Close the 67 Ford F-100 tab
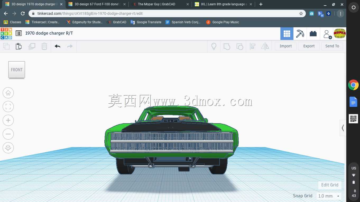360x202 pixels. (124, 4)
